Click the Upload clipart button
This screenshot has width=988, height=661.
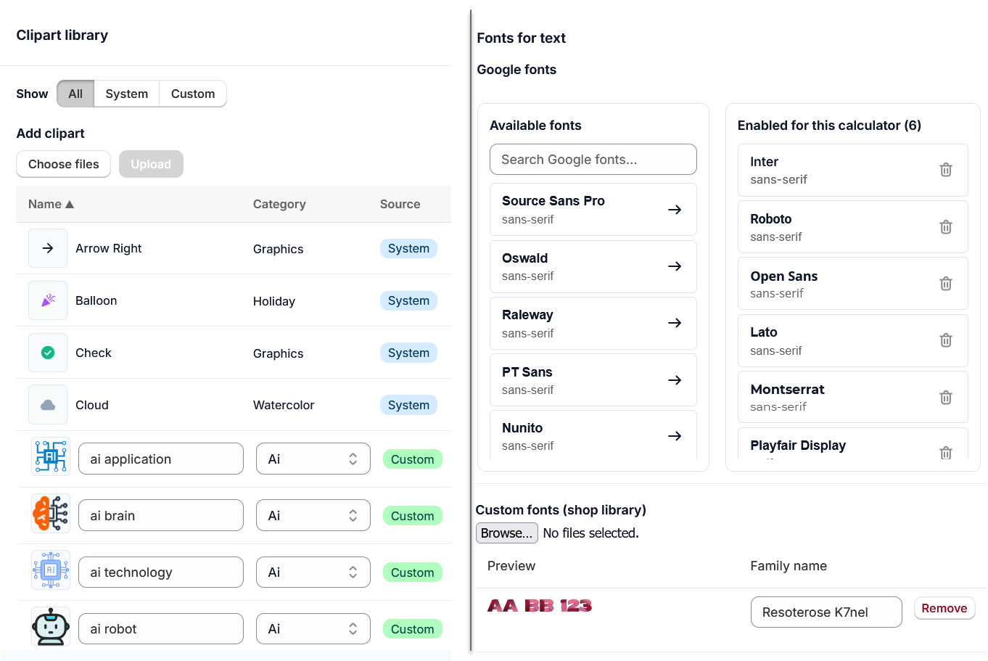(x=151, y=164)
